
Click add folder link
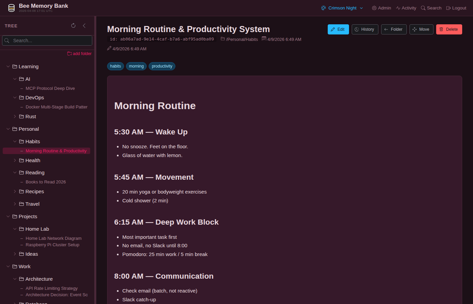pos(79,54)
